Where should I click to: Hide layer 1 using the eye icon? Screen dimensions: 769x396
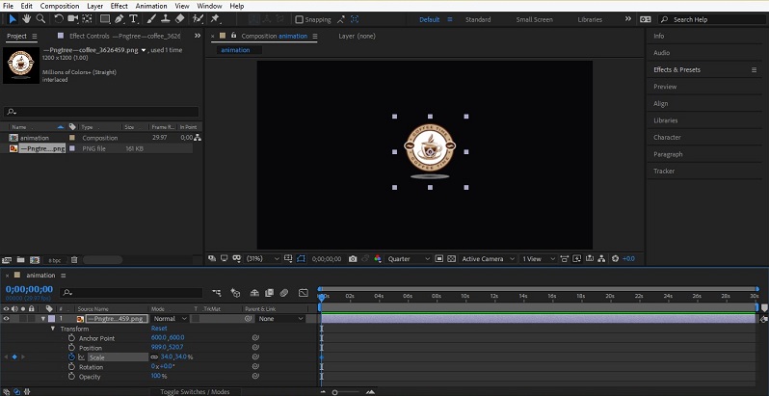(x=6, y=318)
